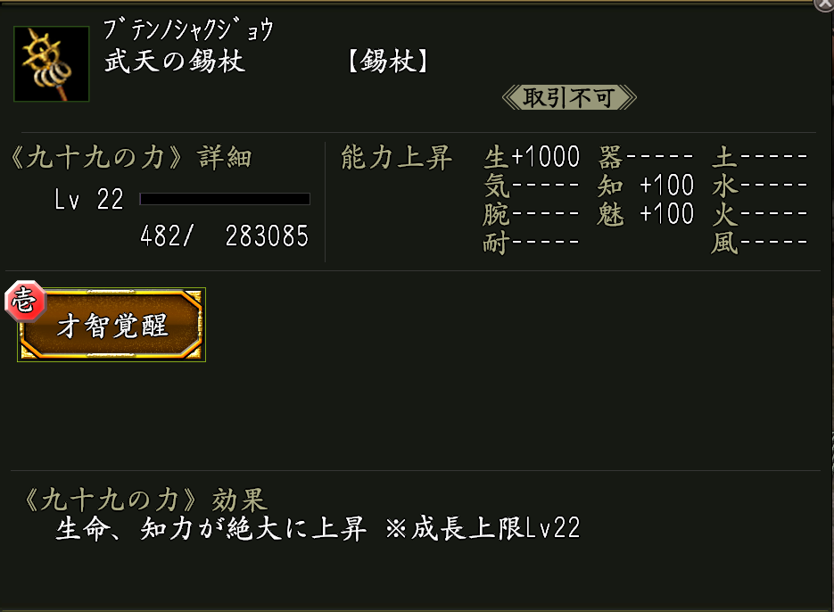834x612 pixels.
Task: Click the experience progress bar
Action: tap(225, 199)
